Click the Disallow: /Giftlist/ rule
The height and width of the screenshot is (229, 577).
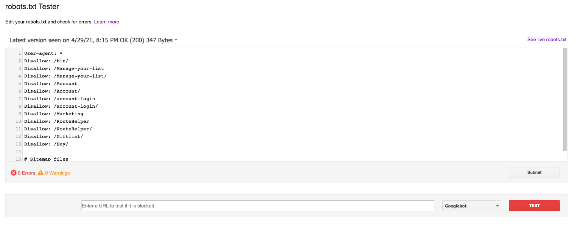tap(53, 136)
